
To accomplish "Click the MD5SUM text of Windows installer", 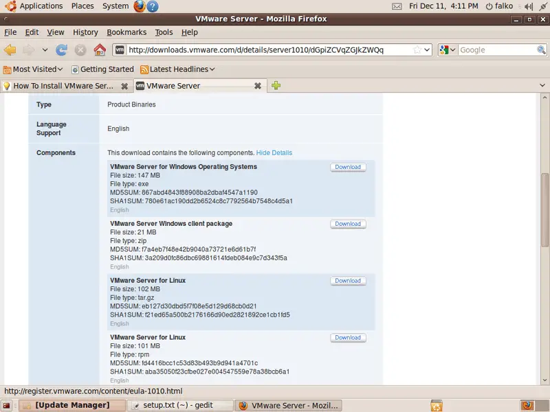I will click(x=184, y=192).
